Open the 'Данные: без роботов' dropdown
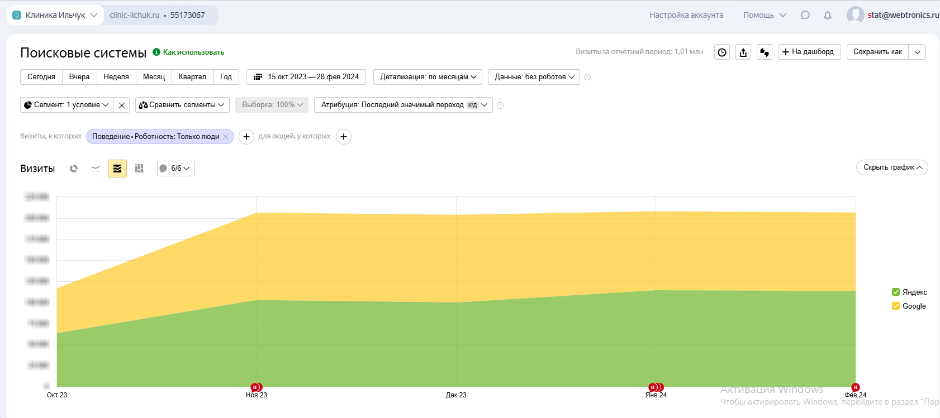Image resolution: width=940 pixels, height=418 pixels. click(x=534, y=77)
